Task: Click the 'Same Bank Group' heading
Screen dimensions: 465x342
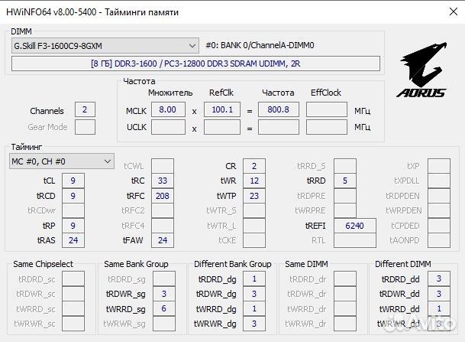Action: pyautogui.click(x=136, y=264)
